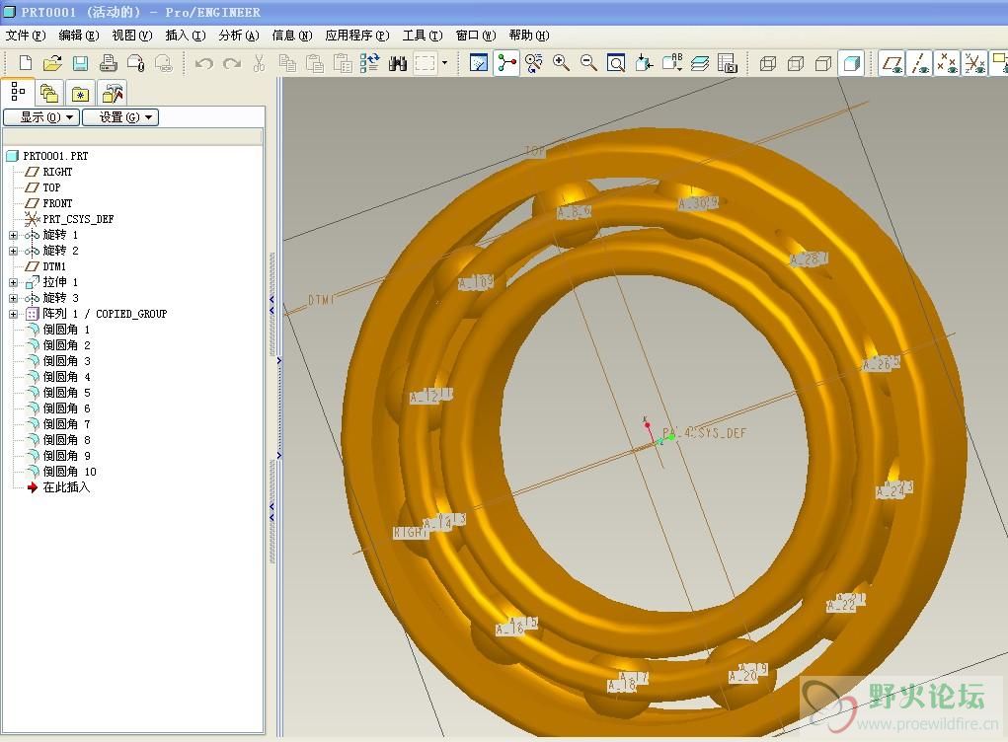Enable orient mode from the toolbar
This screenshot has width=1008, height=742.
coord(533,63)
